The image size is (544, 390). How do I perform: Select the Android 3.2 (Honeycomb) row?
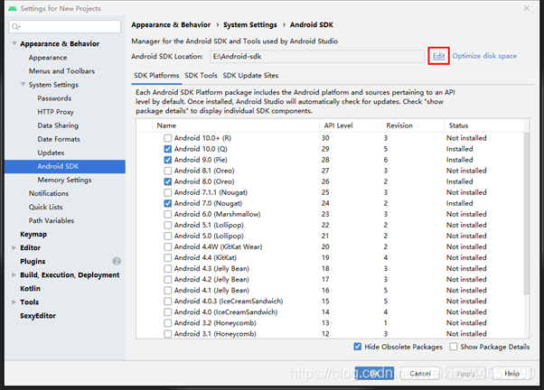tap(330, 323)
